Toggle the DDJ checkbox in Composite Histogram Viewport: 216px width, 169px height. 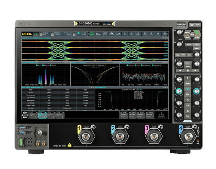click(50, 65)
